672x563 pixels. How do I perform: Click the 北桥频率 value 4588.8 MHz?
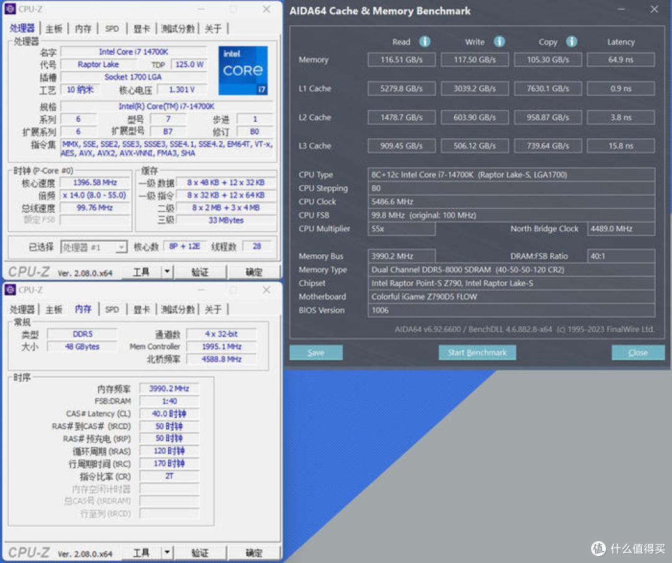[222, 359]
